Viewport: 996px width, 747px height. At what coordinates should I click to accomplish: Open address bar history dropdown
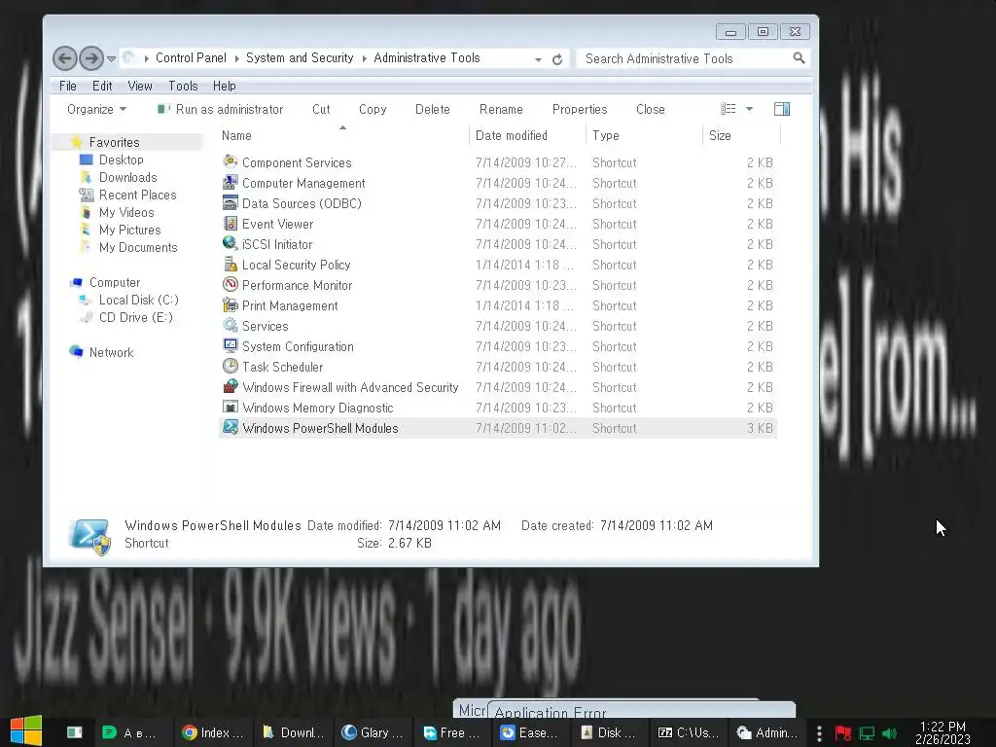(x=538, y=59)
